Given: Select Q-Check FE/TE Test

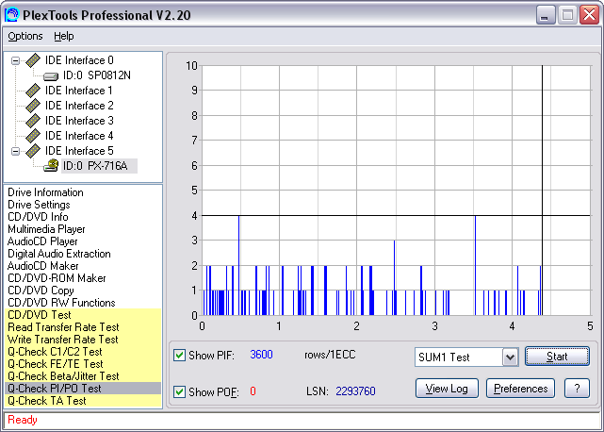Looking at the screenshot, I should [56, 364].
